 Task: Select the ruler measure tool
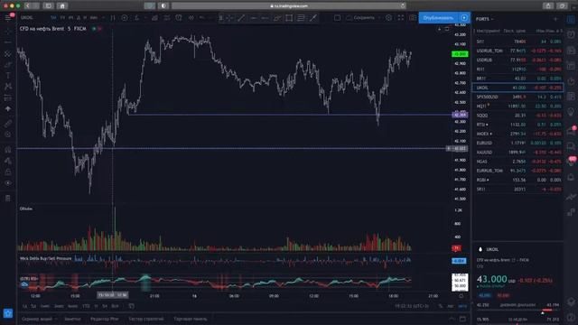8,124
